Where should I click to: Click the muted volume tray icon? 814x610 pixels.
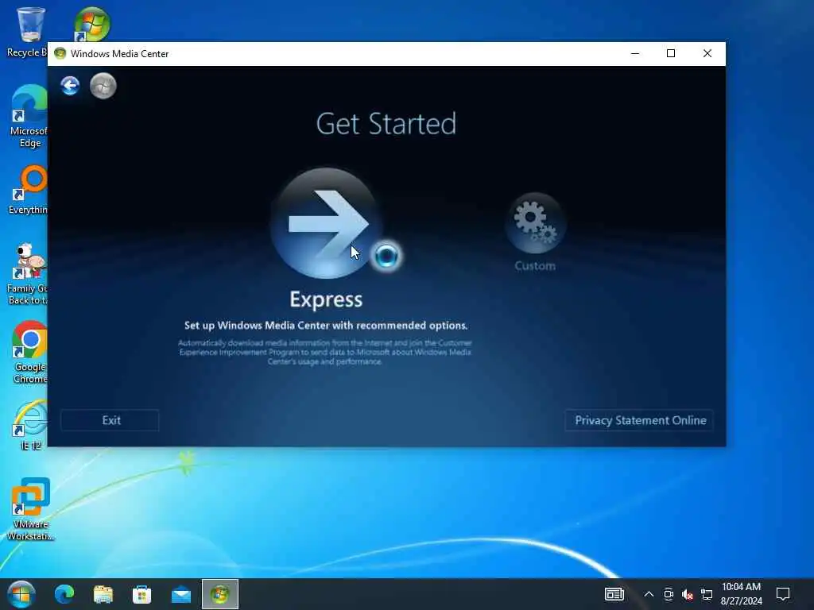coord(688,594)
